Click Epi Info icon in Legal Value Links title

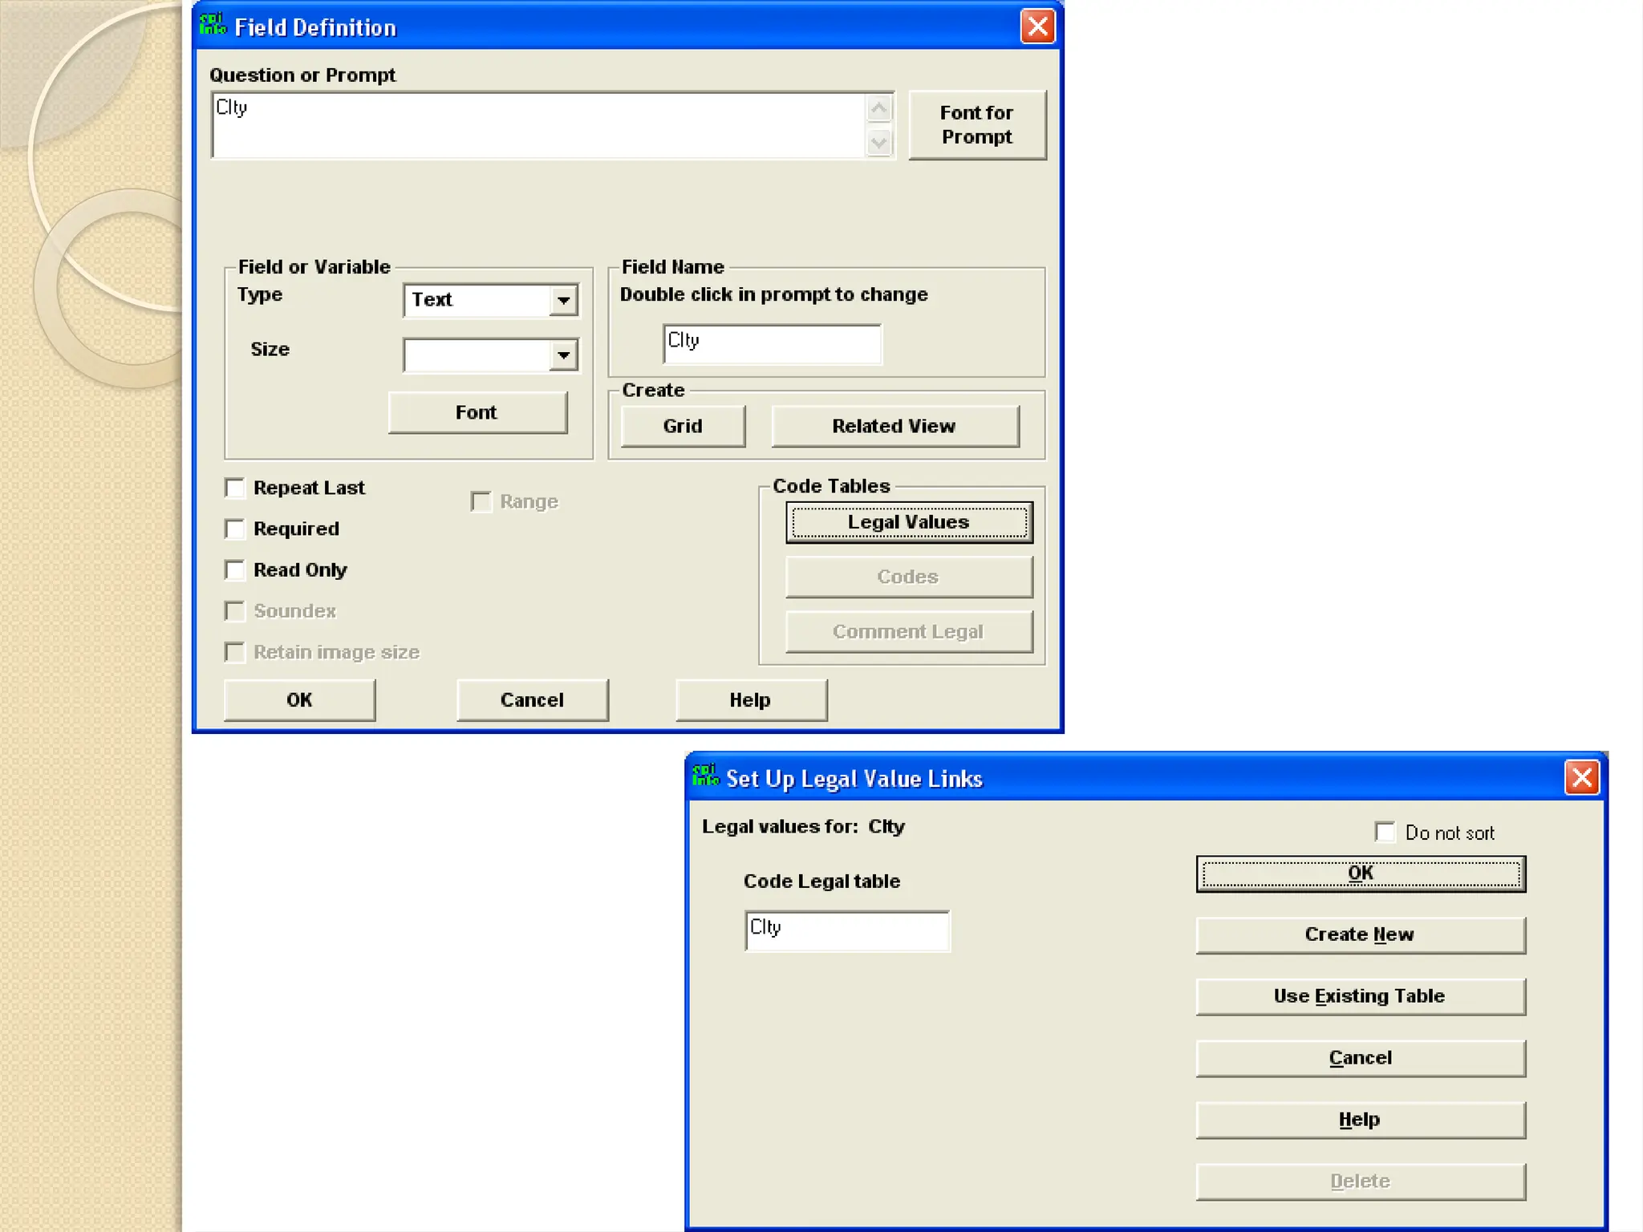click(x=705, y=776)
